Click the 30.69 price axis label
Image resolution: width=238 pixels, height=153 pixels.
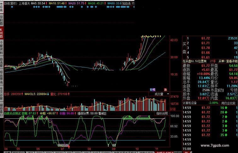click(174, 57)
